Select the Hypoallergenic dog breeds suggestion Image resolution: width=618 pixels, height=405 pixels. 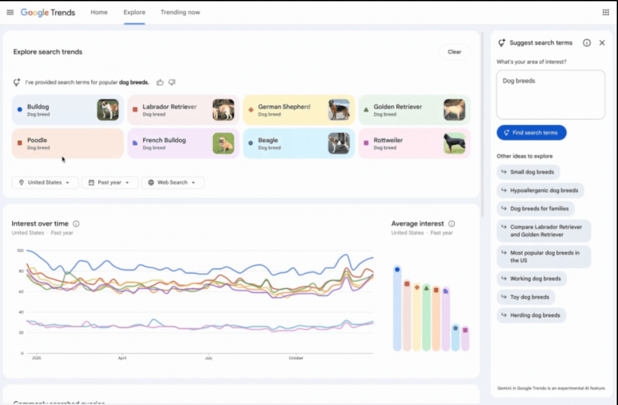click(x=541, y=190)
